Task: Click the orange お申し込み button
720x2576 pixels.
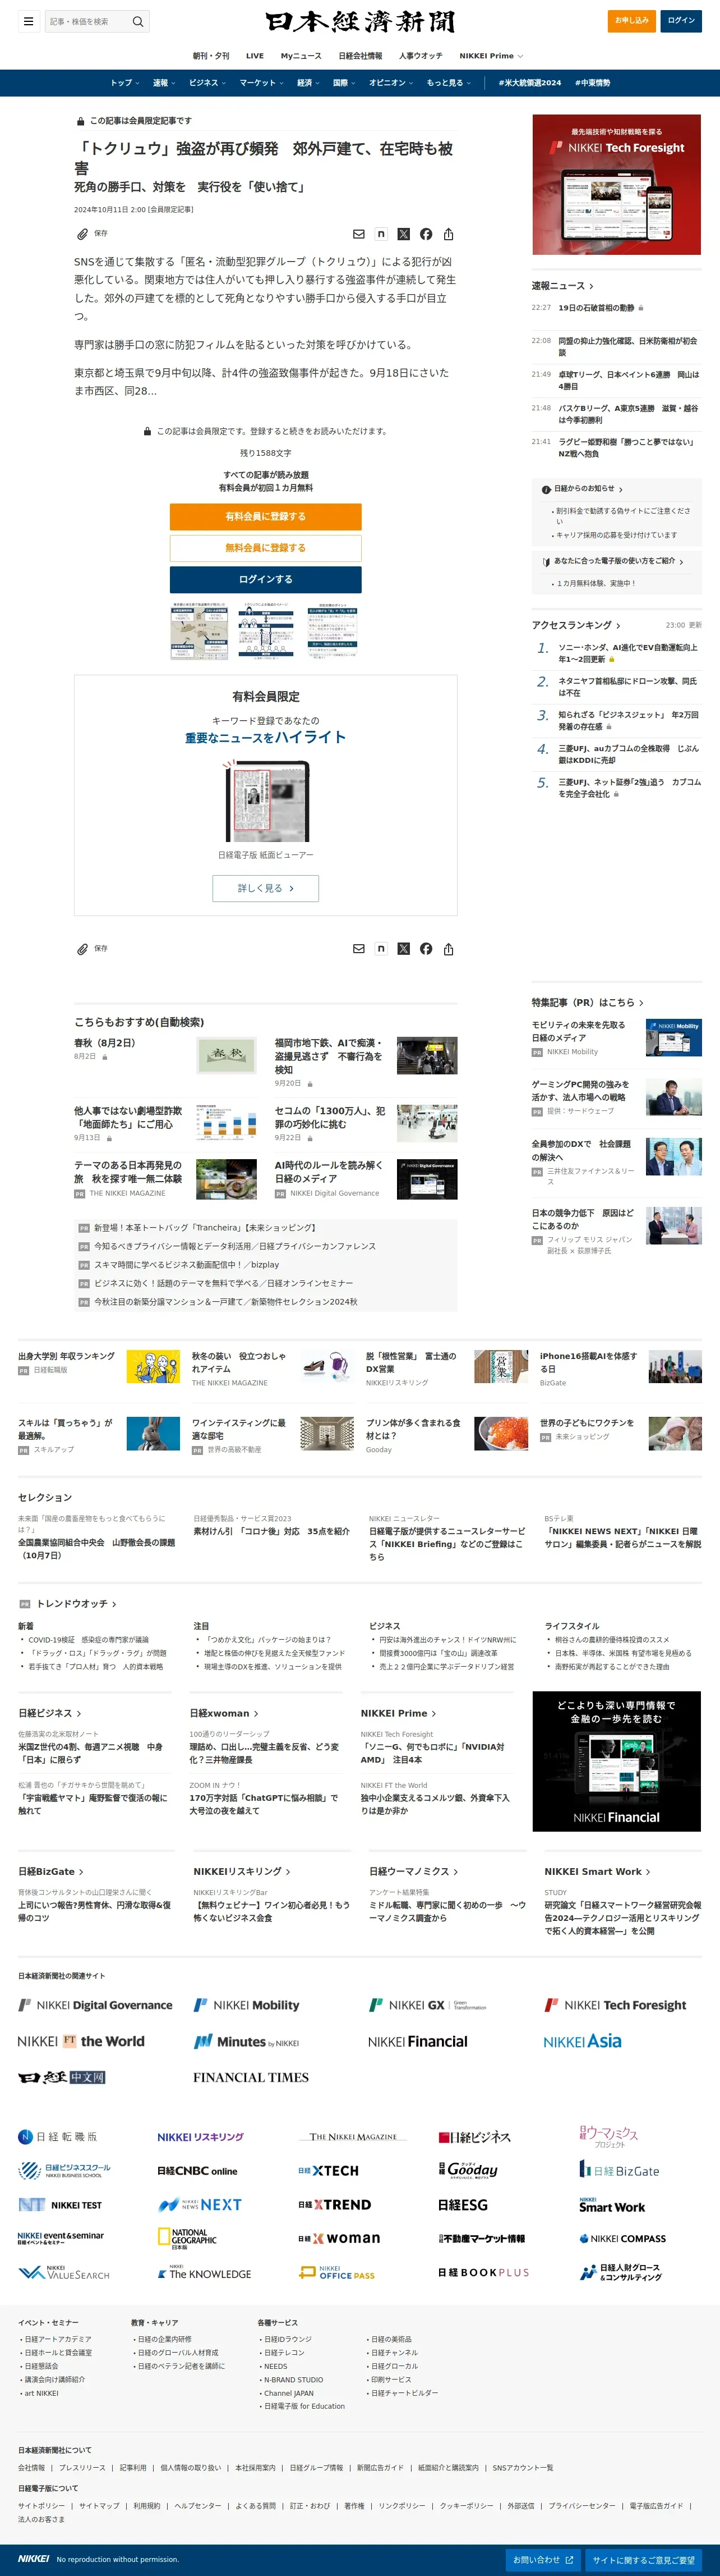Action: pos(631,21)
